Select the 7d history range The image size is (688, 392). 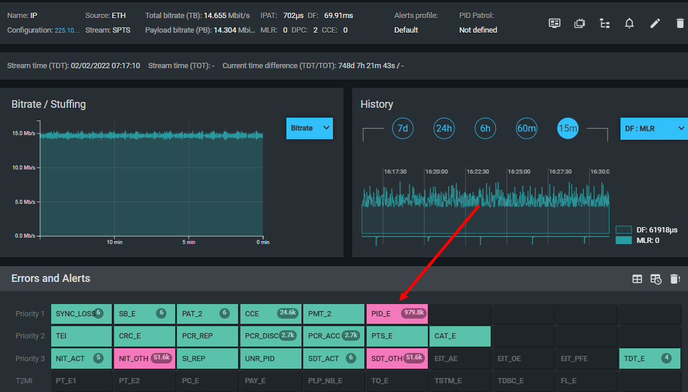(x=402, y=129)
